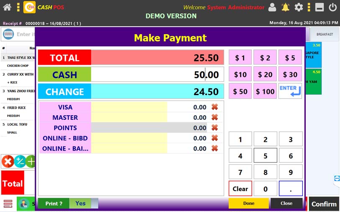Screen dimensions: 340x212
Task: Click the power/logout icon
Action: click(x=332, y=7)
